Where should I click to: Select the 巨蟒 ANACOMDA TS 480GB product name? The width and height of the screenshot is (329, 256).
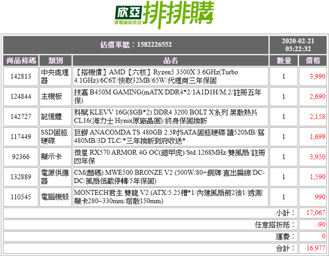coord(169,136)
